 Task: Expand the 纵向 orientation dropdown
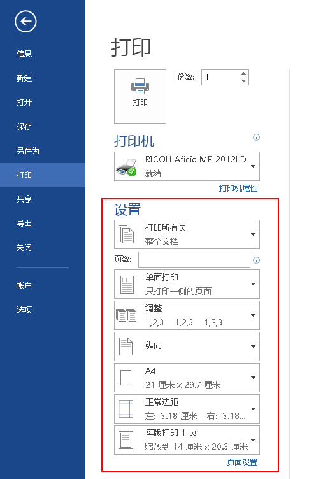tap(187, 347)
